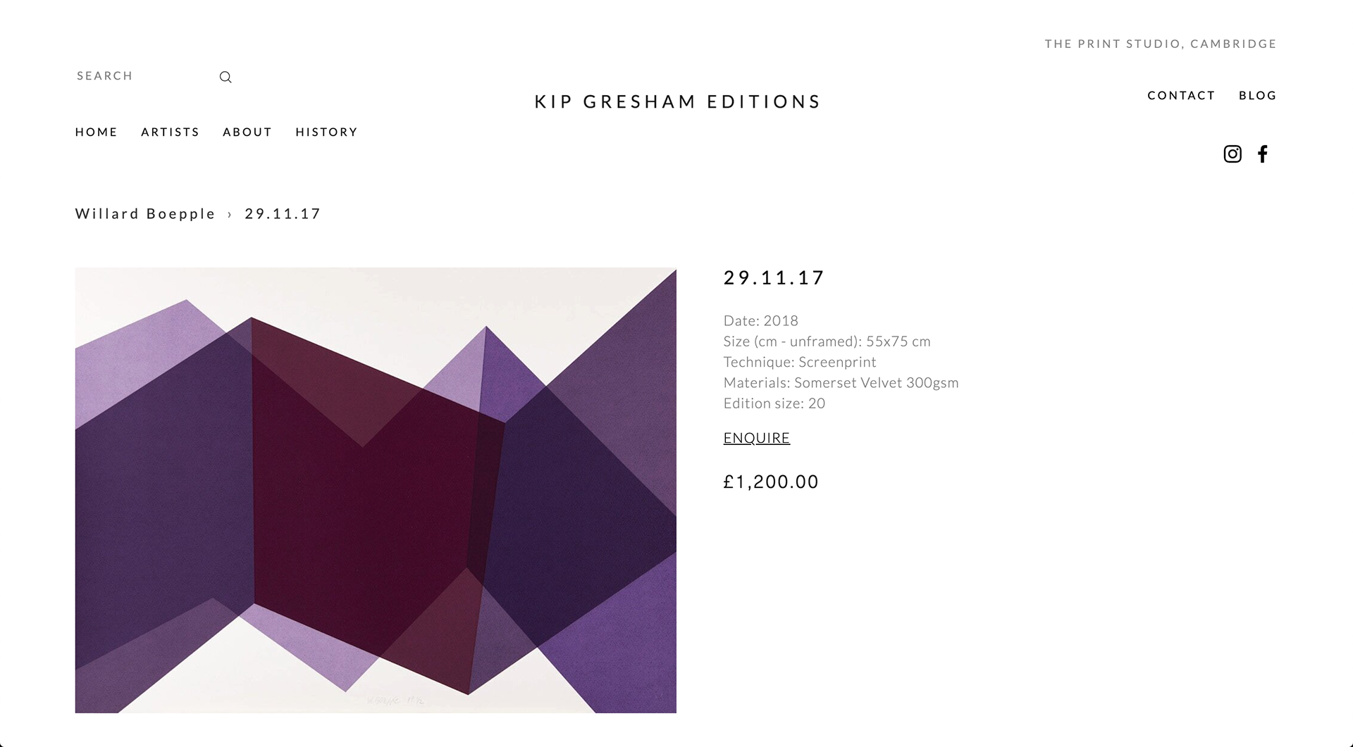Click the SEARCH input field
1353x747 pixels.
click(127, 76)
